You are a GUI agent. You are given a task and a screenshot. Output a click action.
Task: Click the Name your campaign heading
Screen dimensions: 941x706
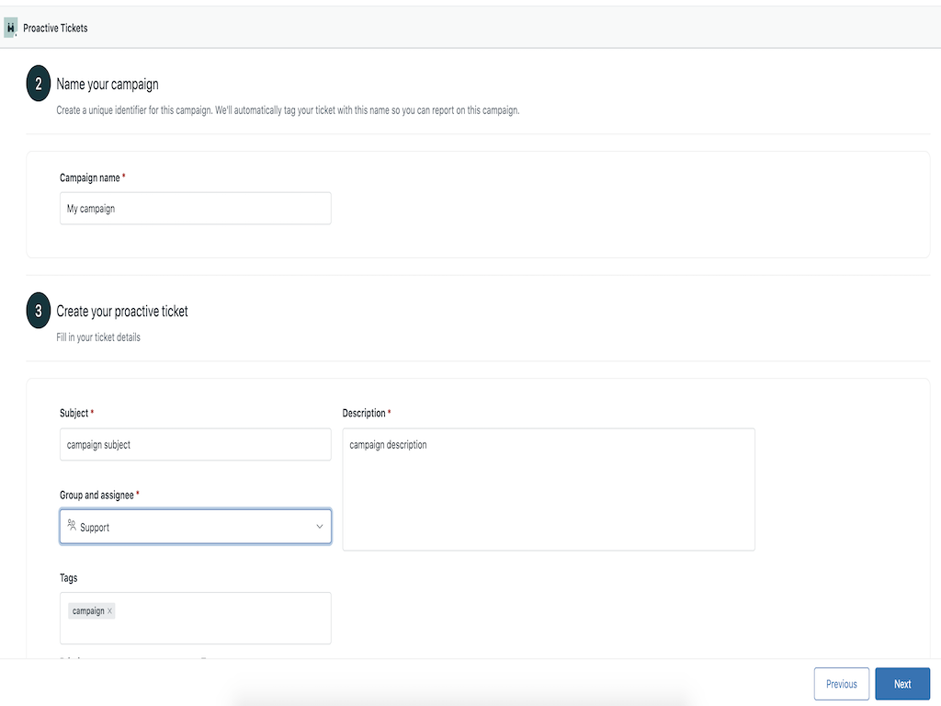click(x=108, y=85)
